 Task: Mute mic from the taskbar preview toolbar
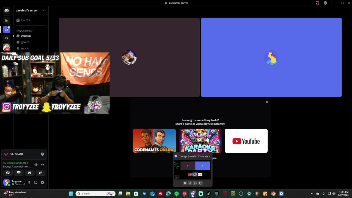tap(190, 183)
